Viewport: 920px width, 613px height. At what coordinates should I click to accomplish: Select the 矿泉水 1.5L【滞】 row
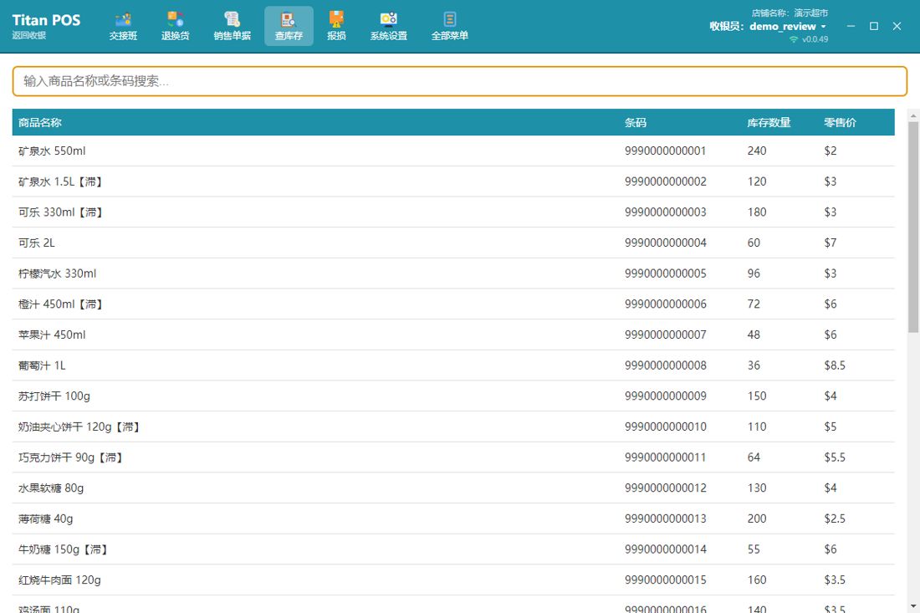[x=453, y=181]
